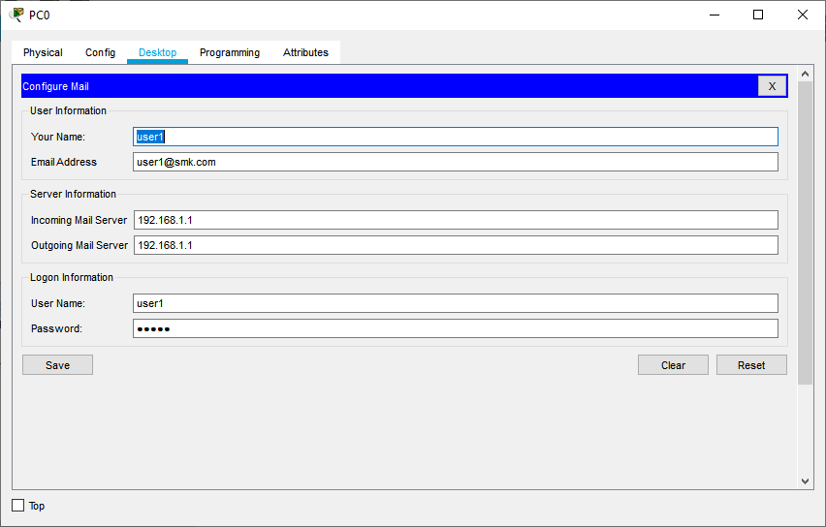The height and width of the screenshot is (527, 826).
Task: Clear the mail configuration form
Action: pos(673,365)
